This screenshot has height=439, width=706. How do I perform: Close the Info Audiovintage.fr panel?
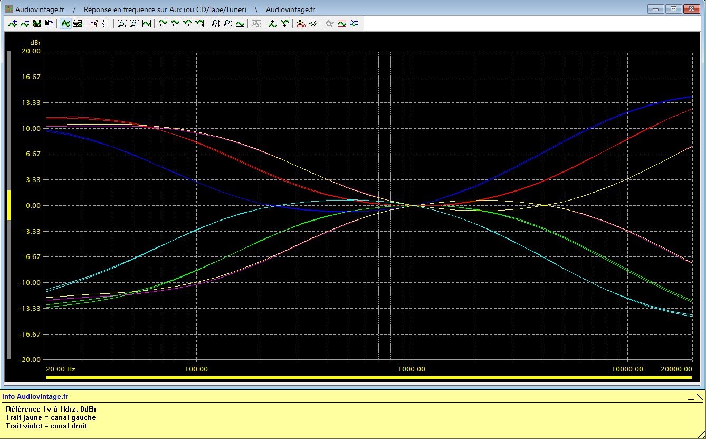700,397
